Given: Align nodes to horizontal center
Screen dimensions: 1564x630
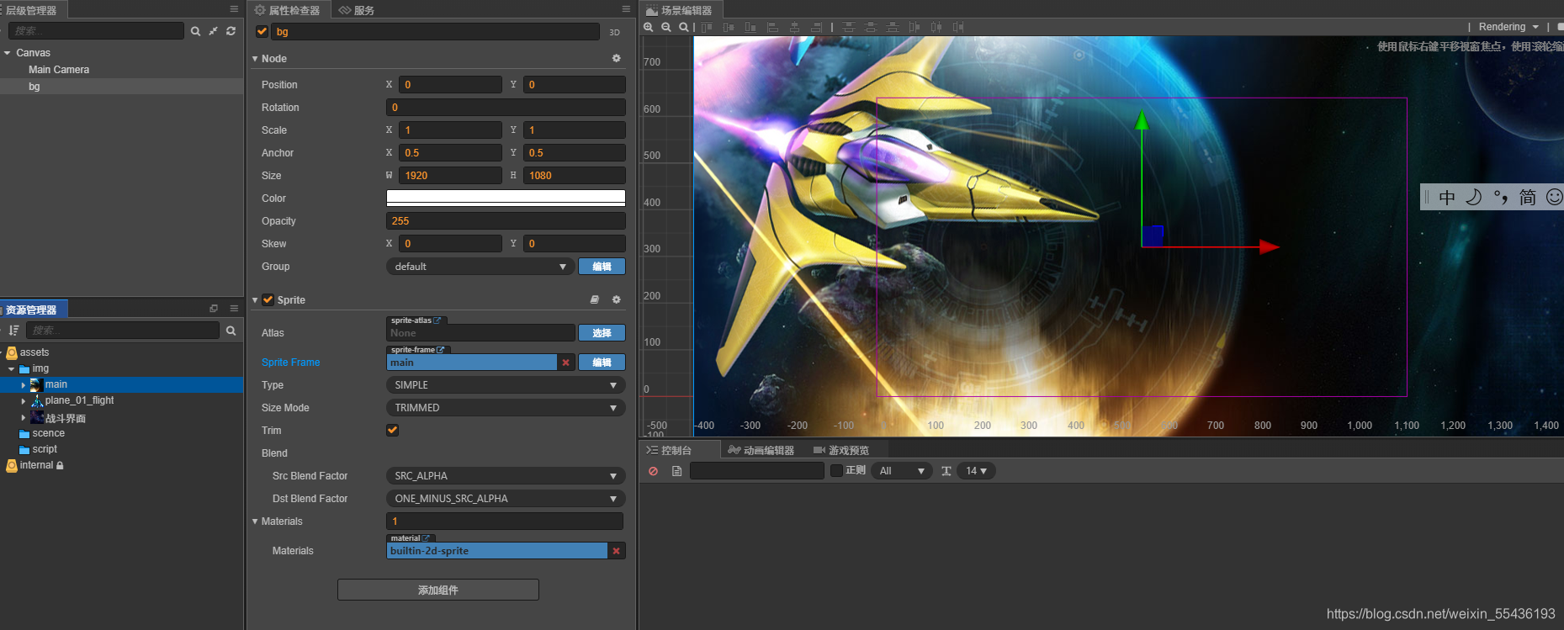Looking at the screenshot, I should pyautogui.click(x=794, y=27).
